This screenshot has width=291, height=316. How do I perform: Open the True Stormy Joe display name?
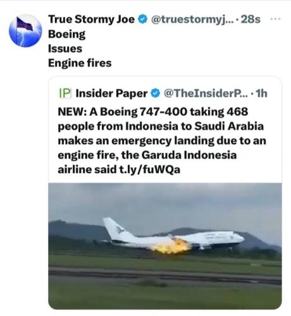tap(92, 20)
